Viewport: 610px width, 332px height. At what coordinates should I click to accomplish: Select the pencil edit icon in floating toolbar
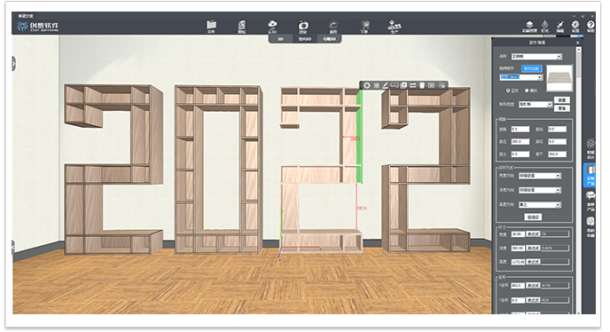click(x=385, y=85)
